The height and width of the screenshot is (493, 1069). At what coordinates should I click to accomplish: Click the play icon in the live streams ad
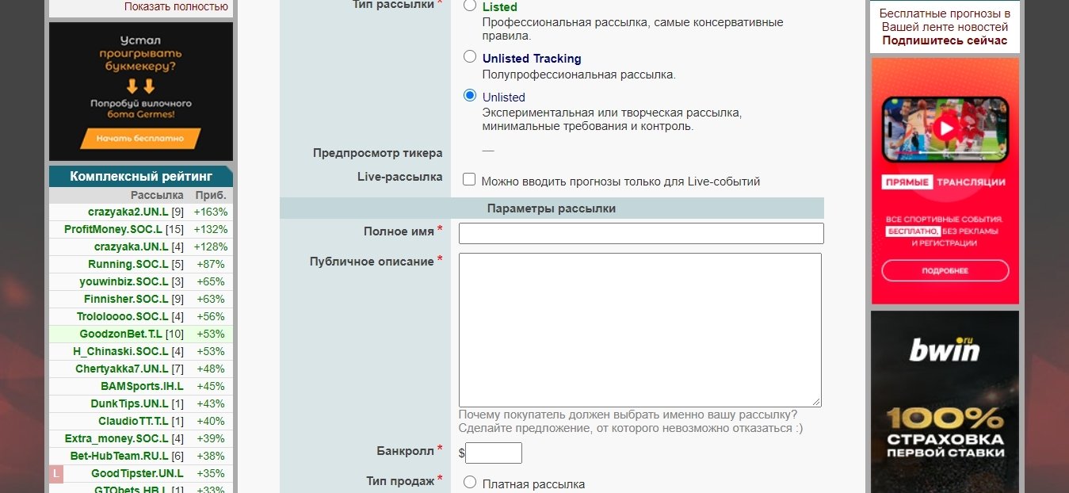[x=945, y=128]
